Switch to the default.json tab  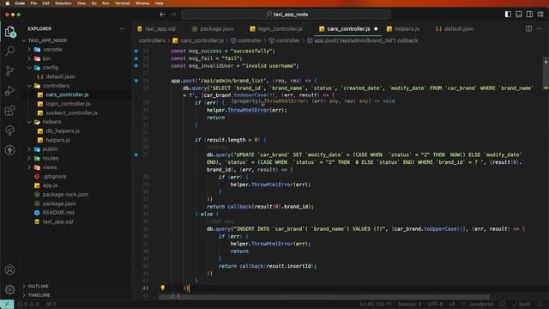click(x=455, y=28)
